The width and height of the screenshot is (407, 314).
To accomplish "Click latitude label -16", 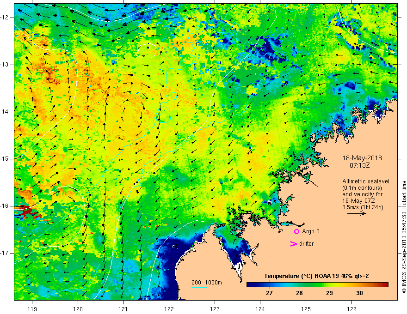I will 5,206.
